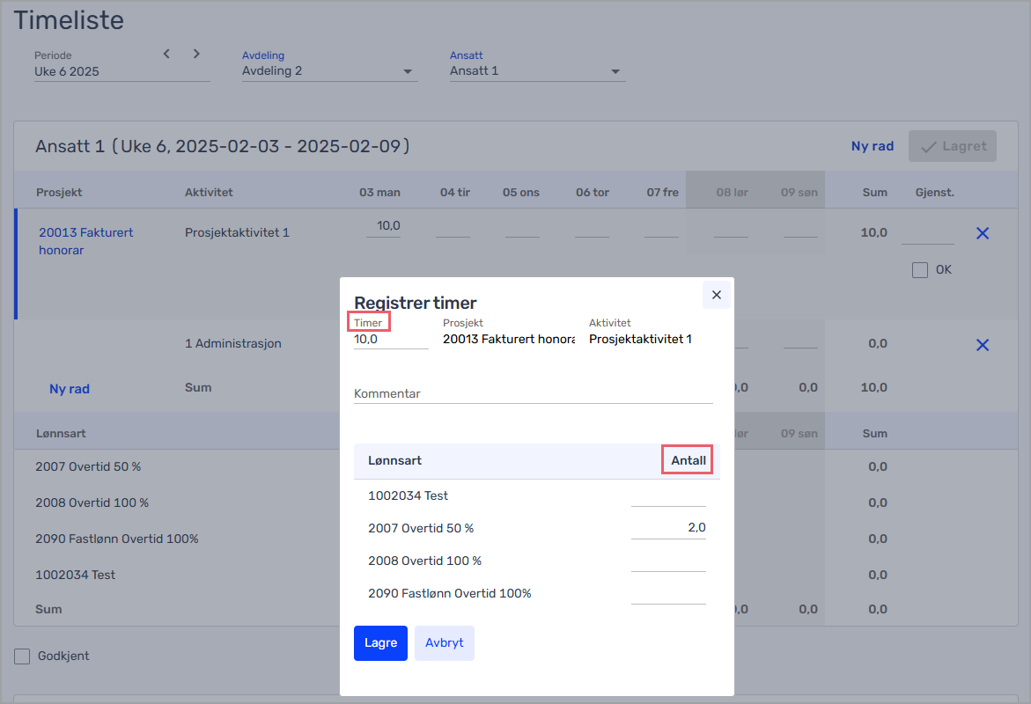The height and width of the screenshot is (704, 1031).
Task: Click Avbryt to cancel the dialog
Action: [x=445, y=643]
